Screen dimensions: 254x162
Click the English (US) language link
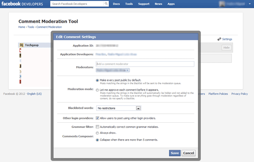click(34, 94)
